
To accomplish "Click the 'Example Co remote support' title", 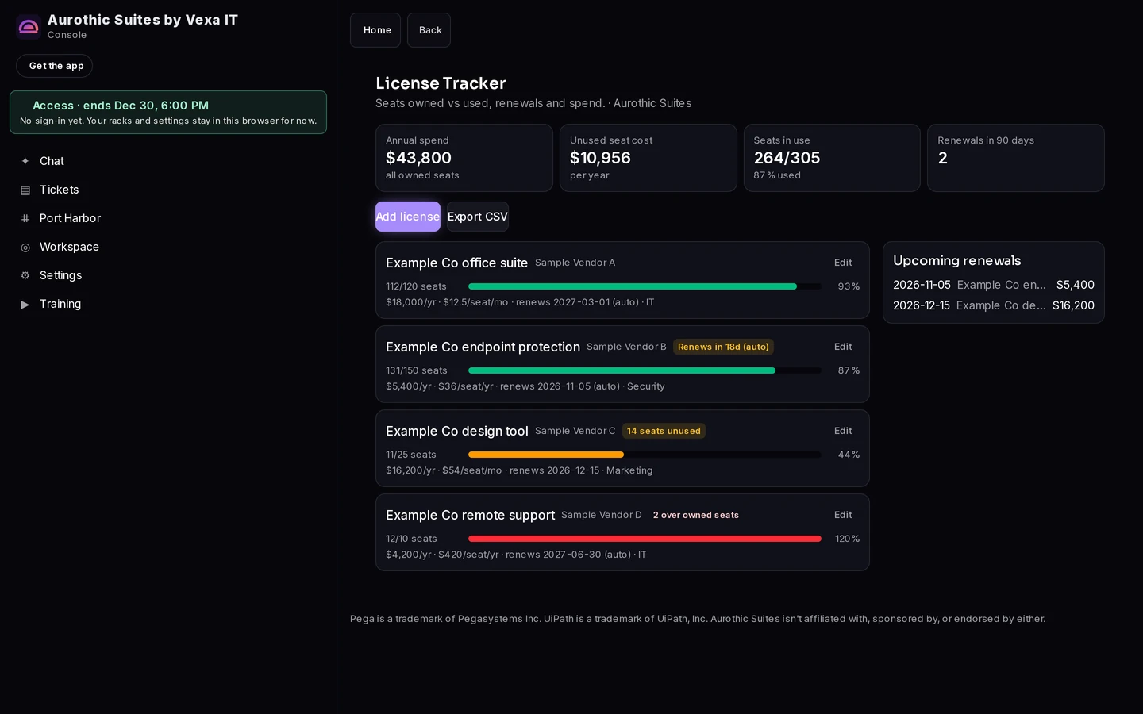I will click(470, 515).
